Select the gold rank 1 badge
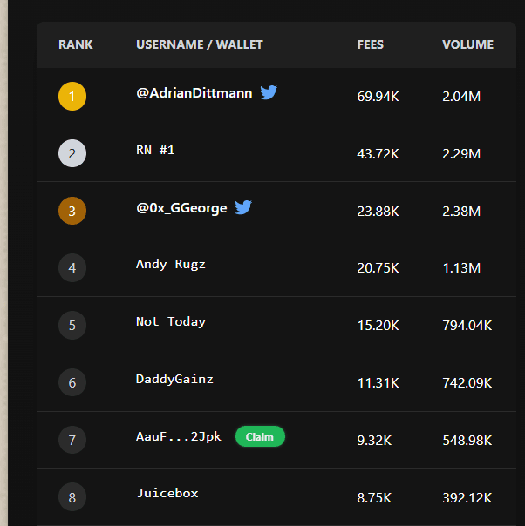Viewport: 525px width, 526px height. click(72, 97)
